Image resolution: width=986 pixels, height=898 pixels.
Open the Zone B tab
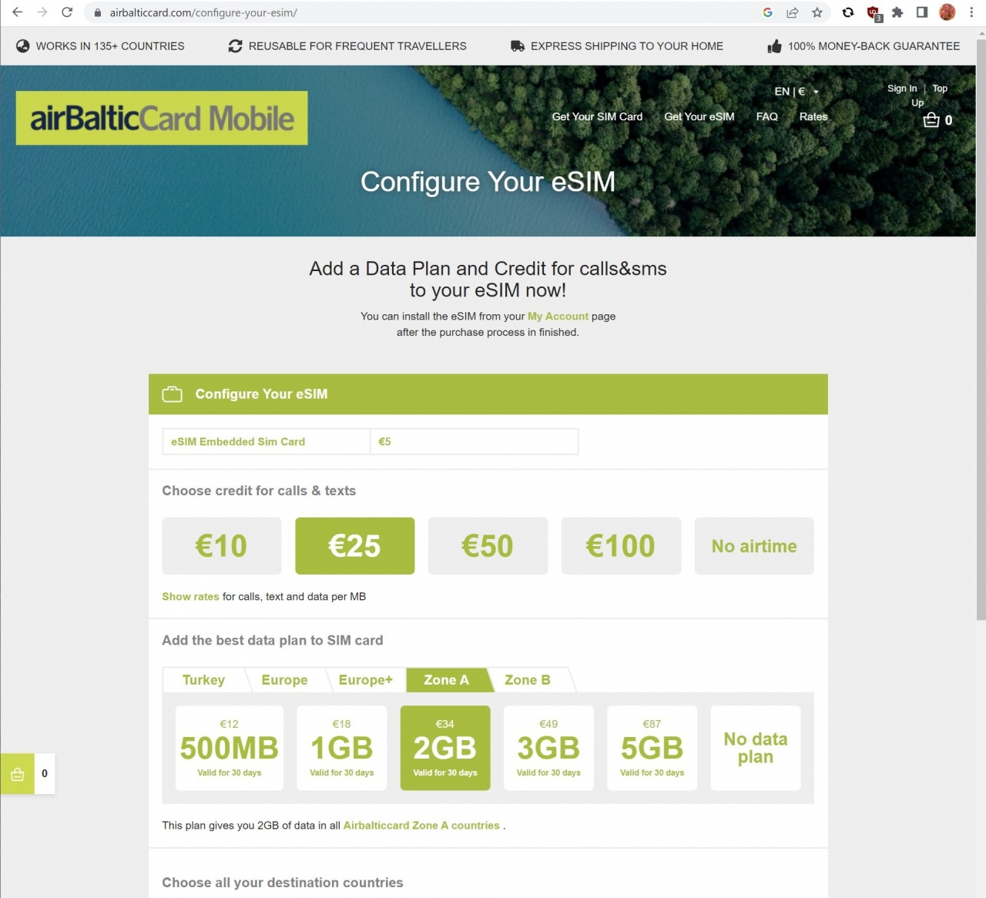[x=528, y=680]
